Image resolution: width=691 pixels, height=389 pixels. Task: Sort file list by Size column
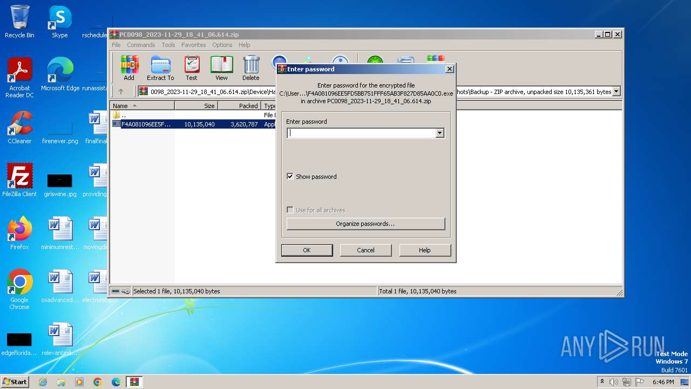pyautogui.click(x=196, y=106)
